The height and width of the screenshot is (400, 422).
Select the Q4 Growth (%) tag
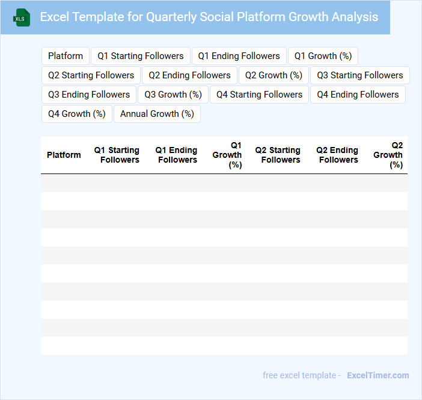77,114
